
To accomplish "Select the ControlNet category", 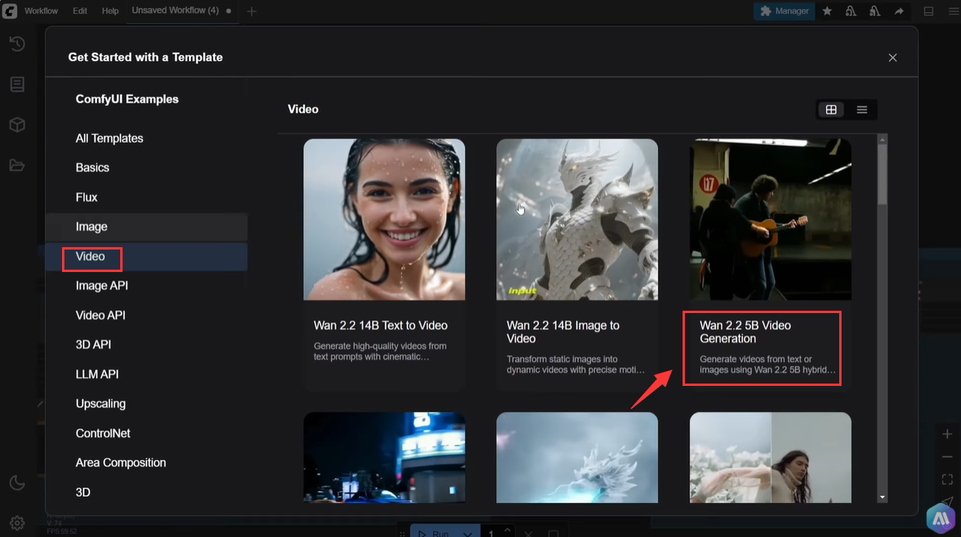I will click(x=147, y=433).
